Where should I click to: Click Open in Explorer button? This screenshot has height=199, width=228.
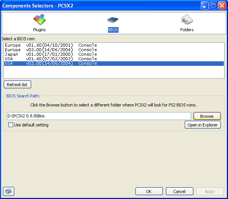click(203, 125)
